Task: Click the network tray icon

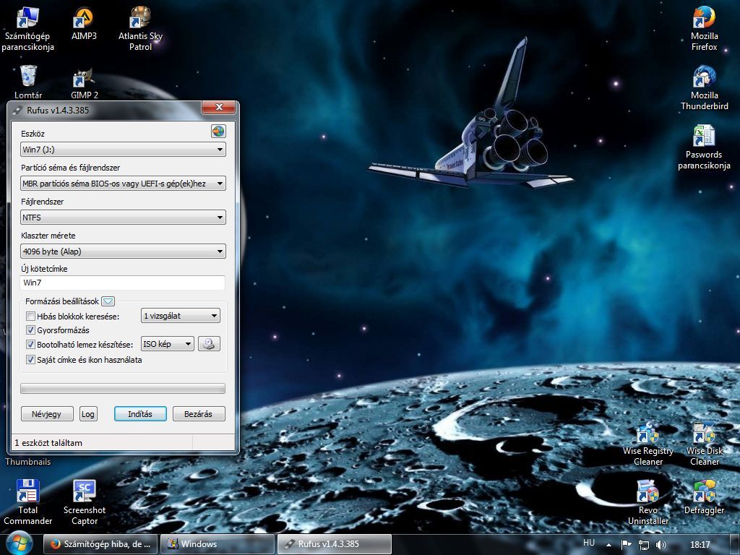Action: tap(644, 545)
